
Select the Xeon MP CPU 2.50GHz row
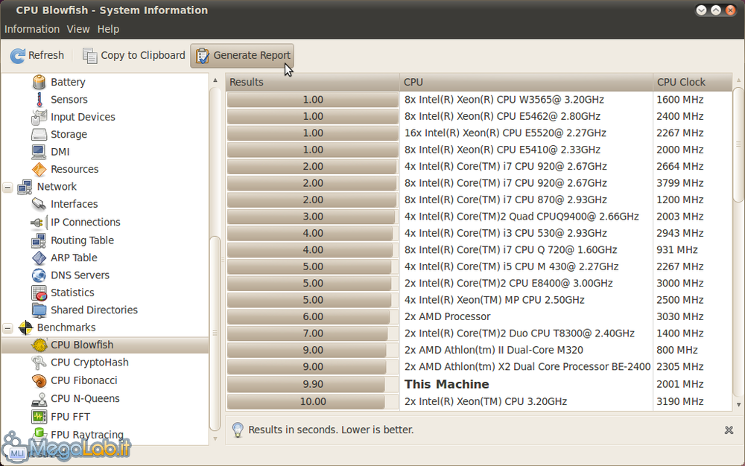point(479,300)
